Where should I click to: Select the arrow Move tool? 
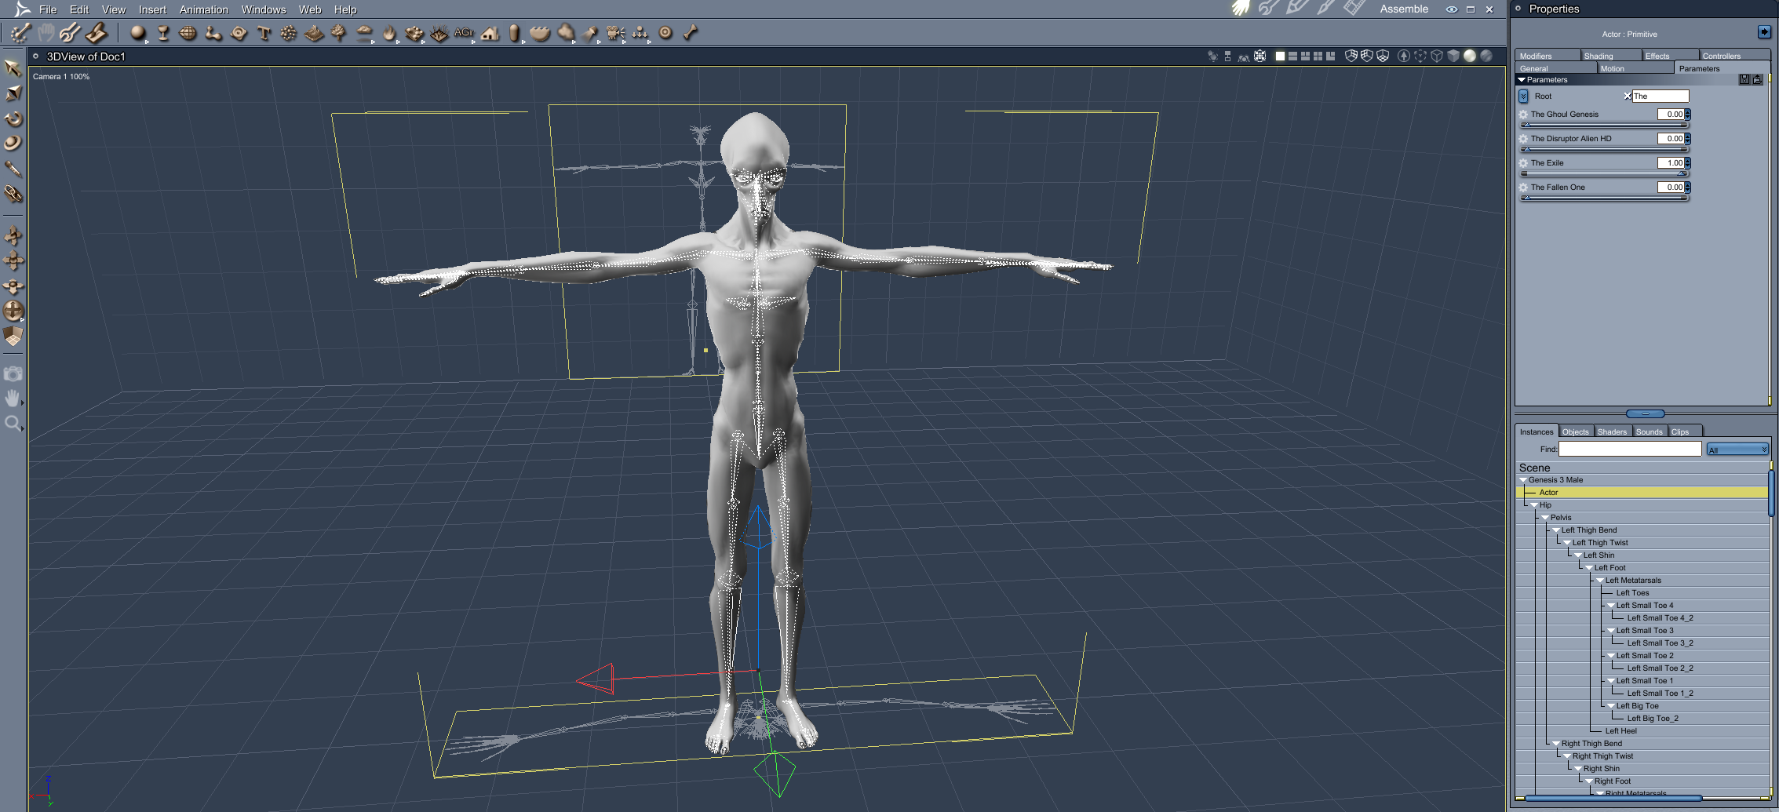click(13, 68)
